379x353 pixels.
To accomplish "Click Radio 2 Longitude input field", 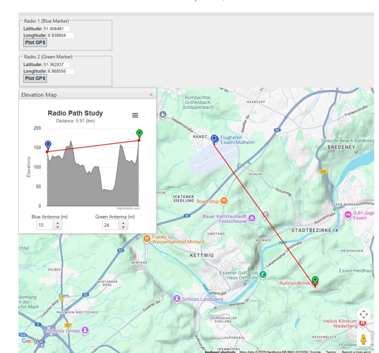I will pos(60,71).
